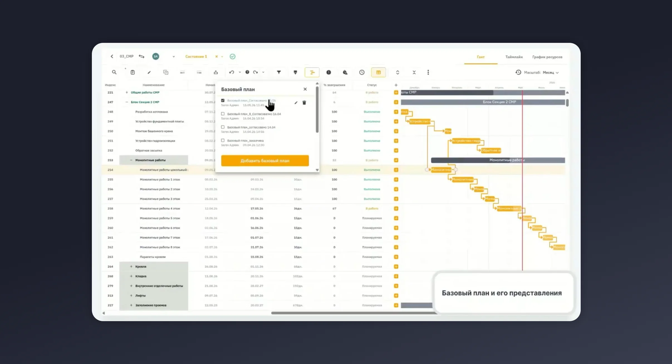Check Базовый план_согласовано 14.04
Image resolution: width=672 pixels, height=364 pixels.
223,127
